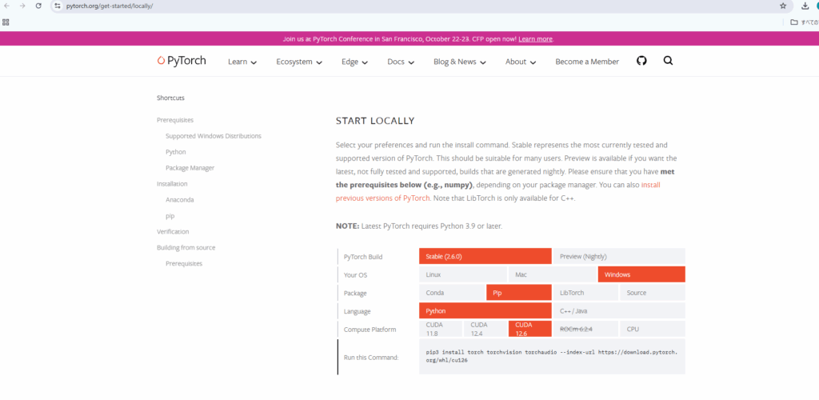Viewport: 819px width, 400px height.
Task: Select Pip as the package
Action: [x=518, y=293]
